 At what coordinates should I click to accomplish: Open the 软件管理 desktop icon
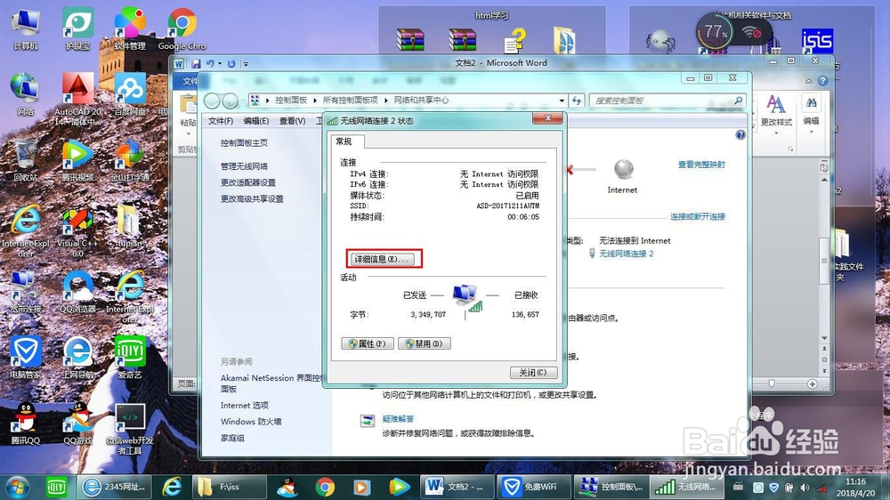coord(130,29)
